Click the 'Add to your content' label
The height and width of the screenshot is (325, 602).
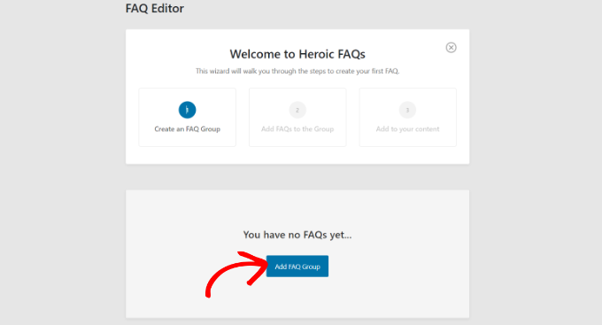click(408, 129)
